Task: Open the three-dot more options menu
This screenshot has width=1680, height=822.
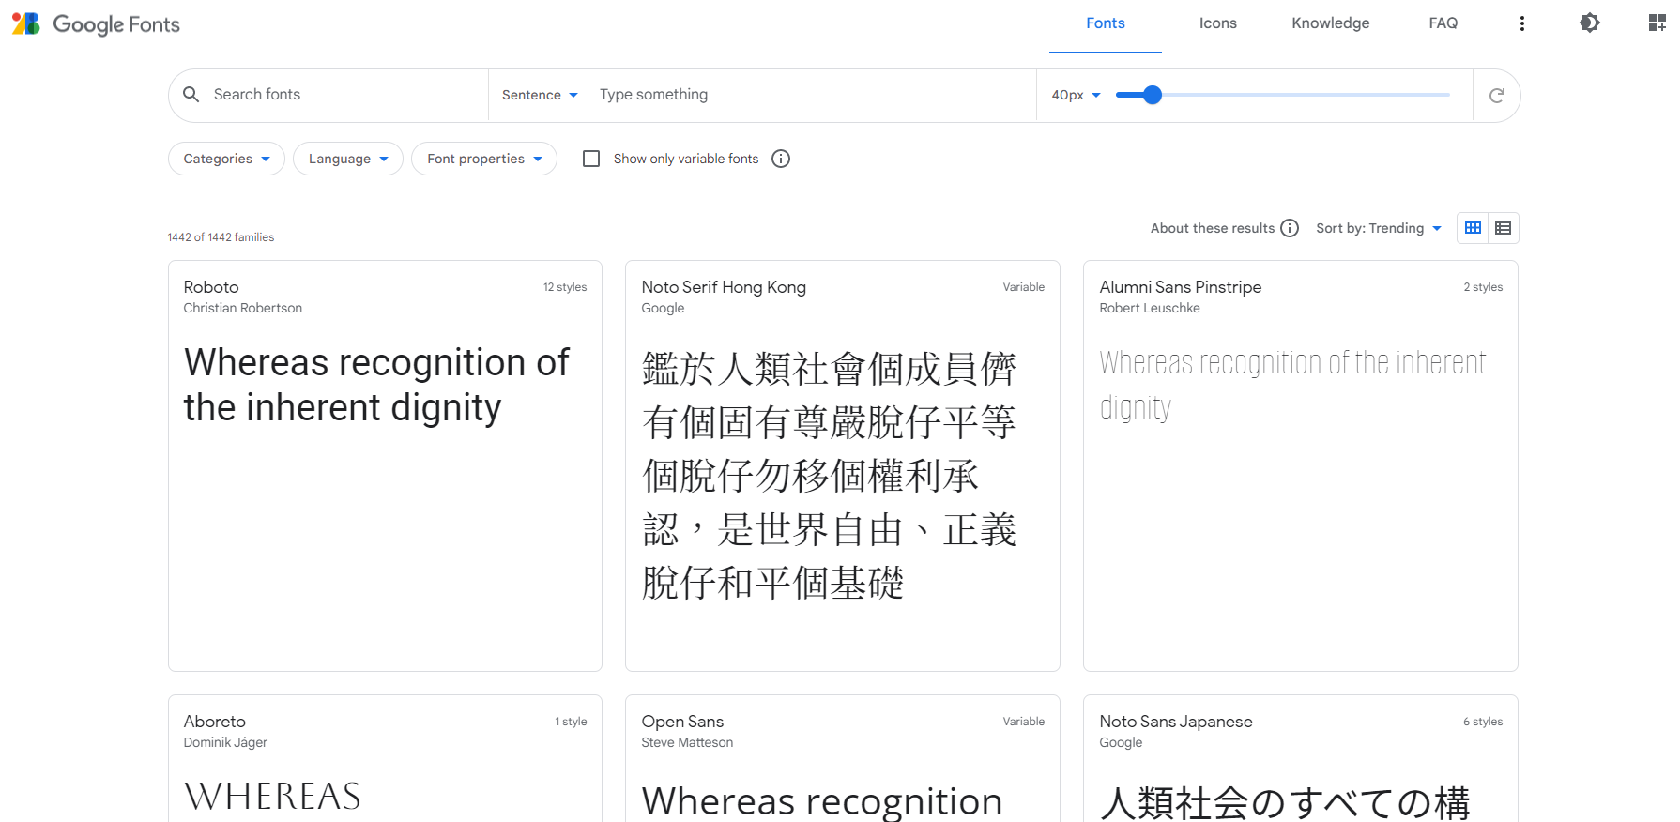Action: point(1521,23)
